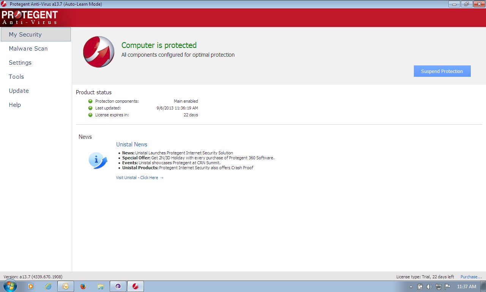Click the '22 days' license value
This screenshot has width=486, height=292.
191,115
